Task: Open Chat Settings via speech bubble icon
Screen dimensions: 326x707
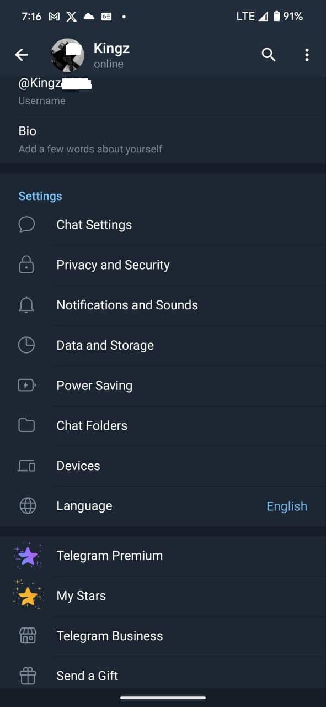Action: tap(27, 224)
